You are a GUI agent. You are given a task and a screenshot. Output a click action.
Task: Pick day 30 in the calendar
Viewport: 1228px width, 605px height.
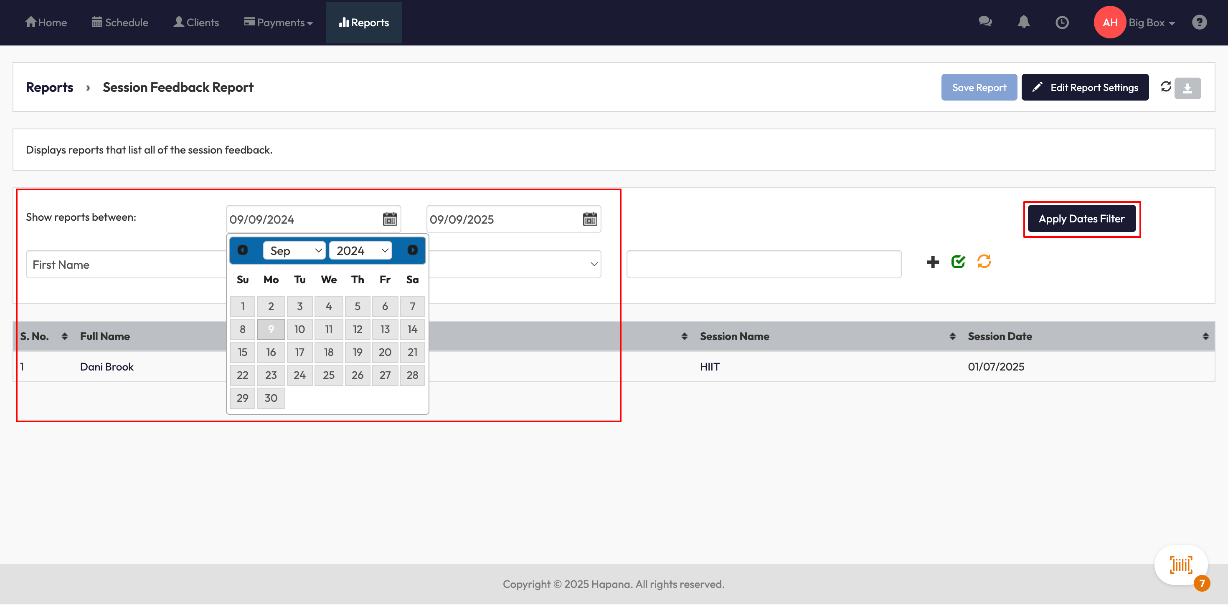tap(271, 398)
